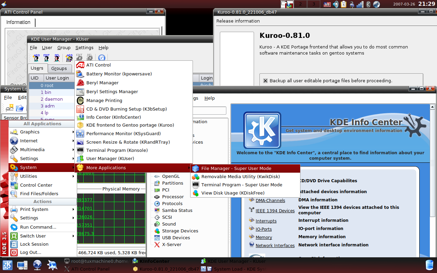Click the Kuroo Gentoo portage box icon
Viewport: 437px width, 273px height.
click(x=80, y=125)
